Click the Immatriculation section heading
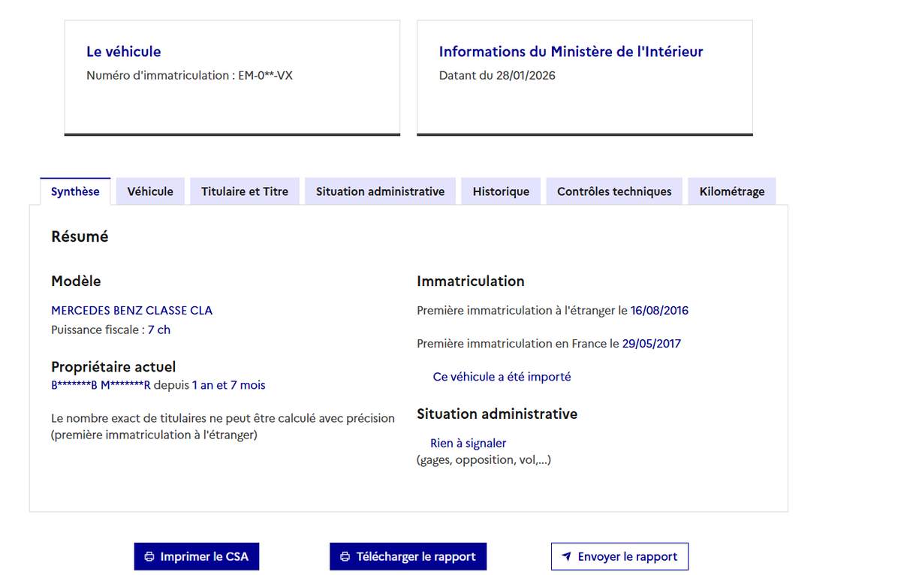 click(471, 281)
